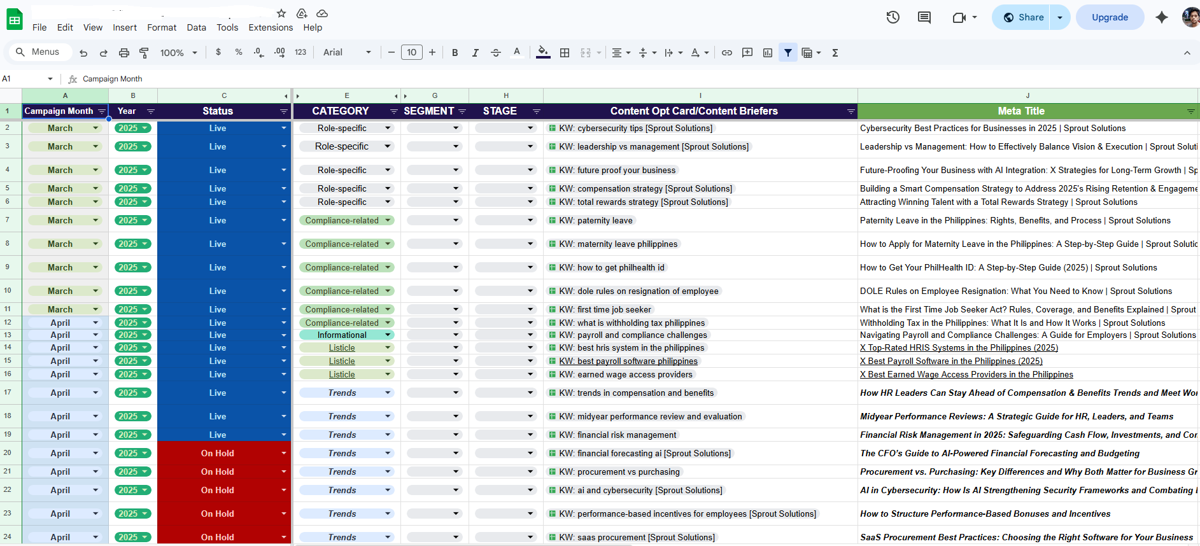The image size is (1200, 546).
Task: Open the Data menu
Action: 196,27
